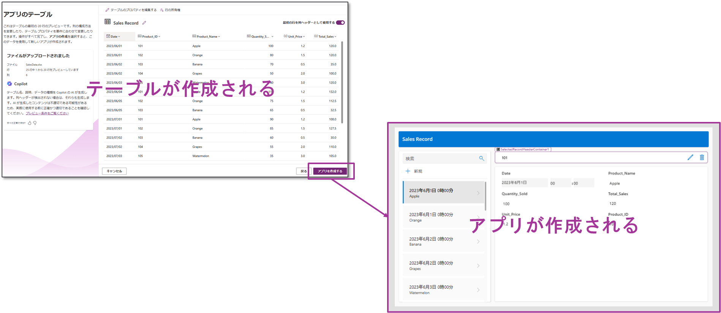
Task: Click the Date field showing 2023年6月1日
Action: click(x=524, y=183)
